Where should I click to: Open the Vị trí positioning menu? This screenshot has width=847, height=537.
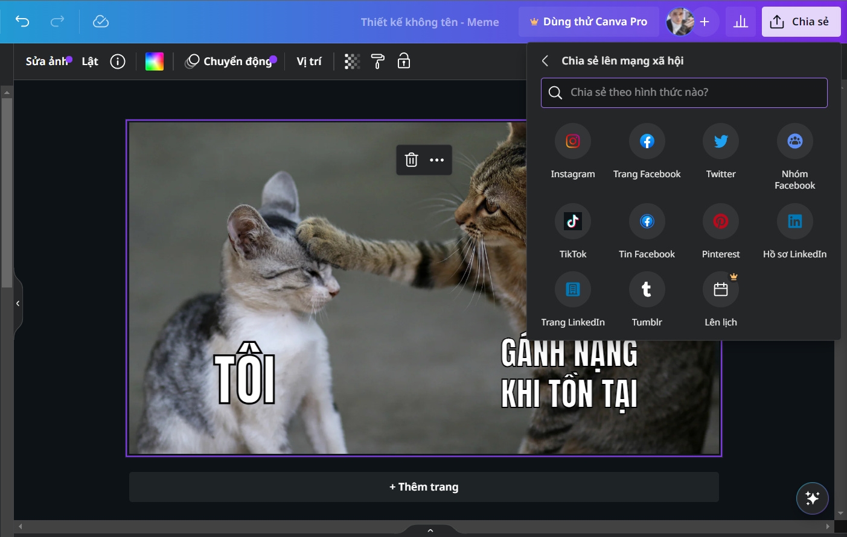tap(308, 61)
